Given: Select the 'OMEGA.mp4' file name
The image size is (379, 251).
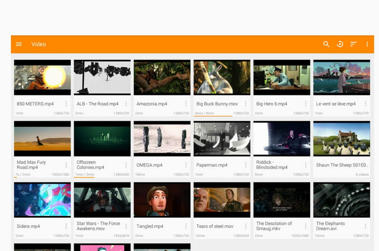Looking at the screenshot, I should pos(150,165).
